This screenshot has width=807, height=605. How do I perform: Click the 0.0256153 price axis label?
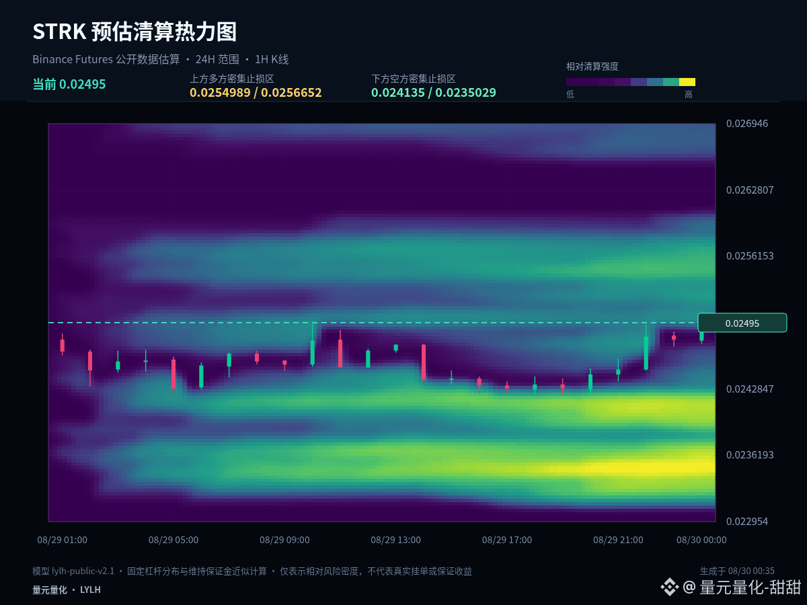pyautogui.click(x=750, y=256)
